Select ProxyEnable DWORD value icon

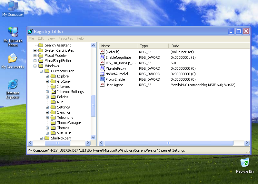pyautogui.click(x=102, y=79)
